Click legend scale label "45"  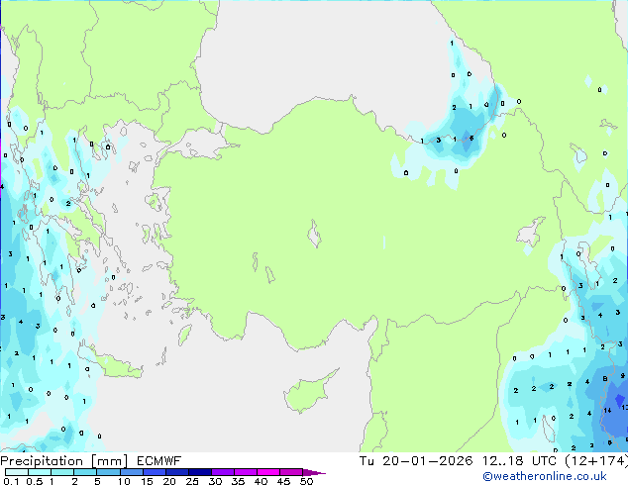click(283, 481)
